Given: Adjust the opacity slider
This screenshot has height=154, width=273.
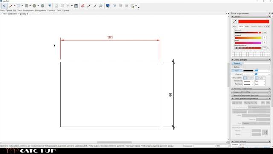Looking at the screenshot, I should 248,48.
